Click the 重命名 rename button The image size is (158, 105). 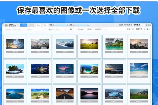pos(51,29)
